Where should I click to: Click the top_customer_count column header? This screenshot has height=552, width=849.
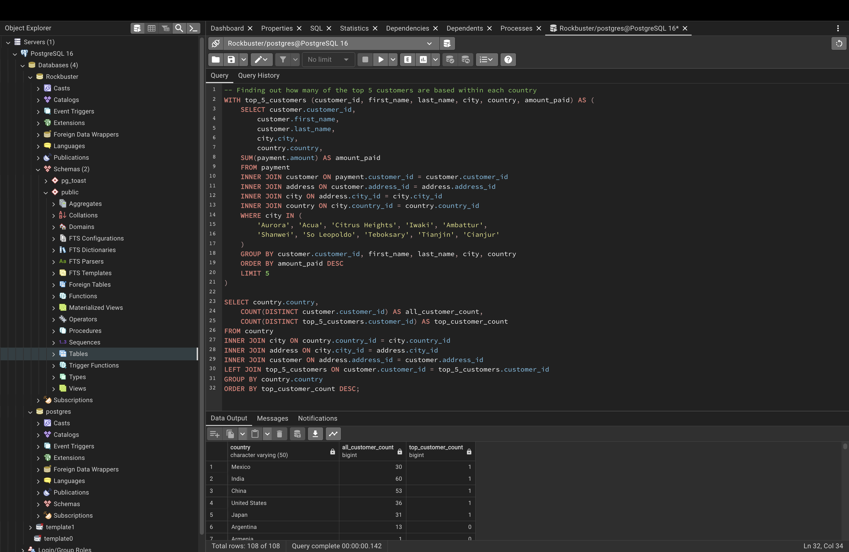(x=436, y=451)
